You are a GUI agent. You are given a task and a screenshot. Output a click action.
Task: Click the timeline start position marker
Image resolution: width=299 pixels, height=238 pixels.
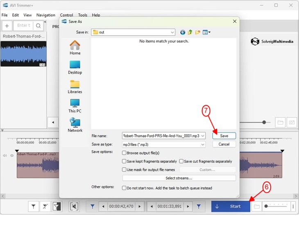17,151
